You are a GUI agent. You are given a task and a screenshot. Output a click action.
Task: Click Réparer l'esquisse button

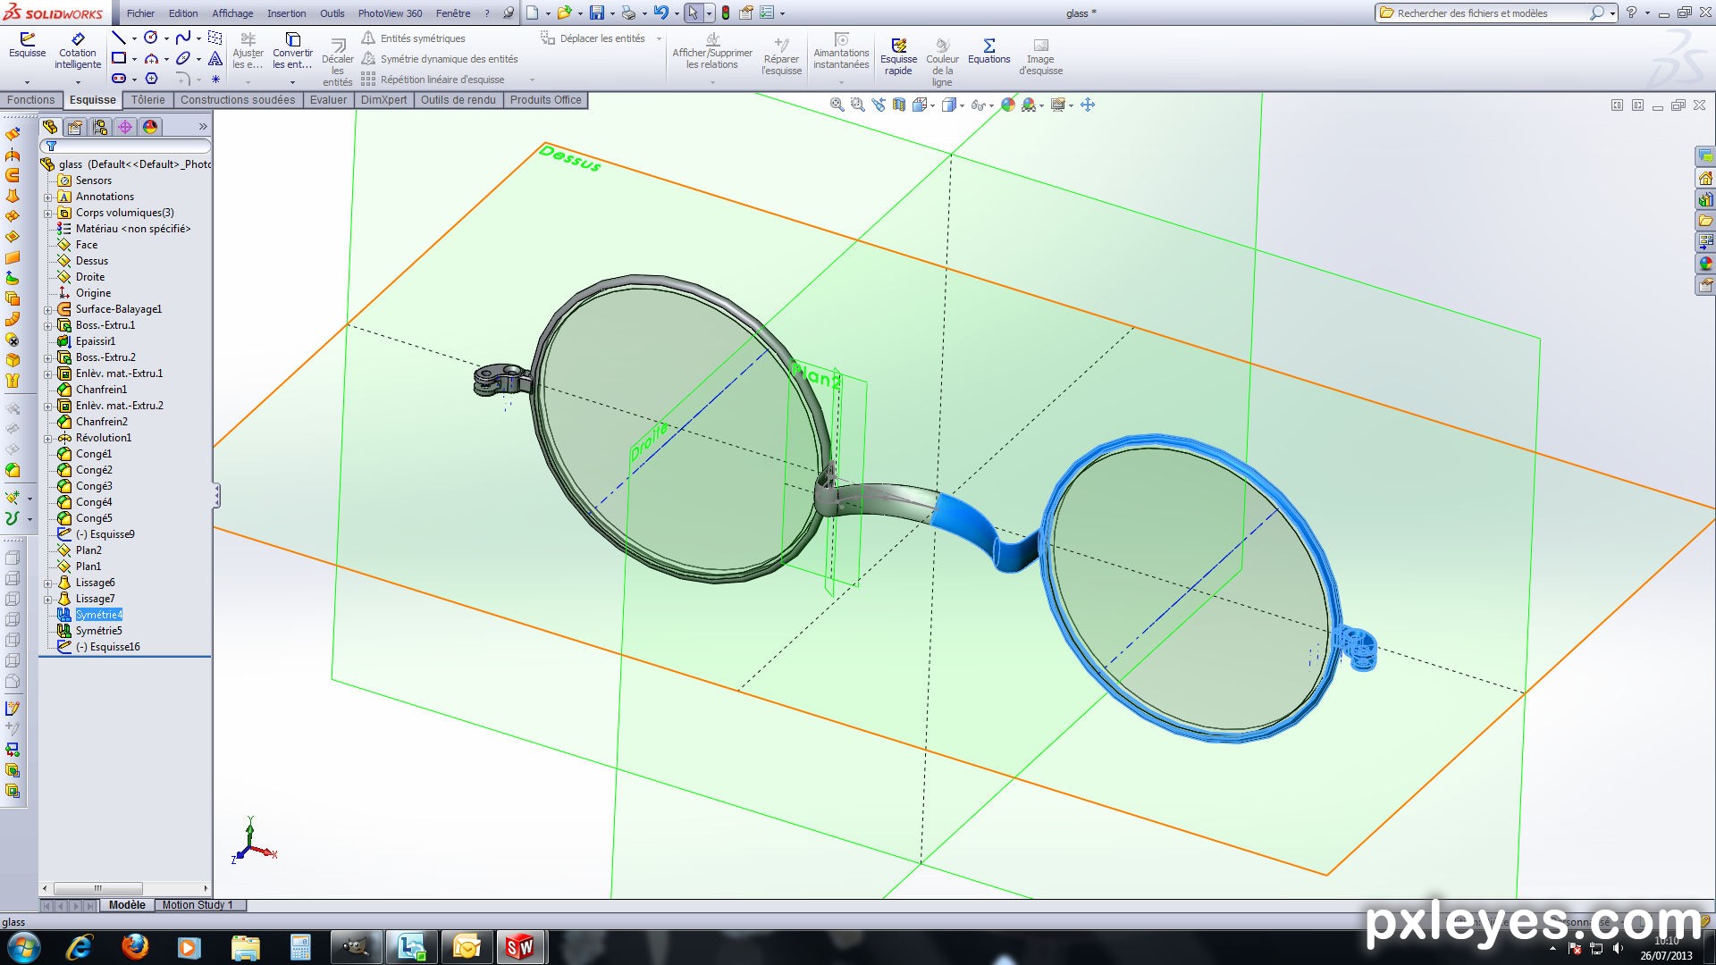[781, 56]
